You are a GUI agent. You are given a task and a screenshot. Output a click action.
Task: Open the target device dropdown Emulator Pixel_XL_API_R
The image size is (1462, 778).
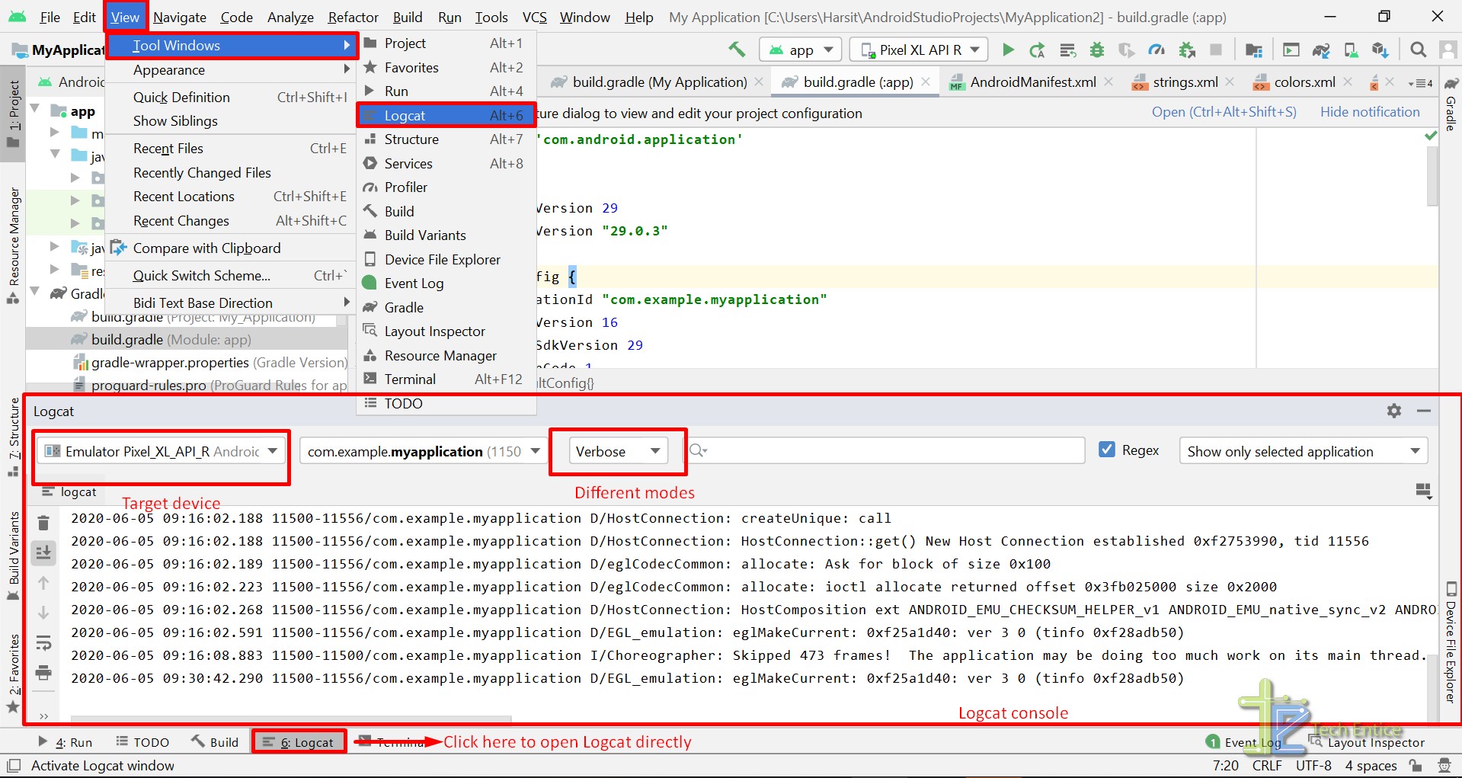pos(160,451)
